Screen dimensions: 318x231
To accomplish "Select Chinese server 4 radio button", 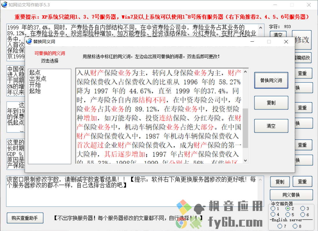I will (x=273, y=214).
